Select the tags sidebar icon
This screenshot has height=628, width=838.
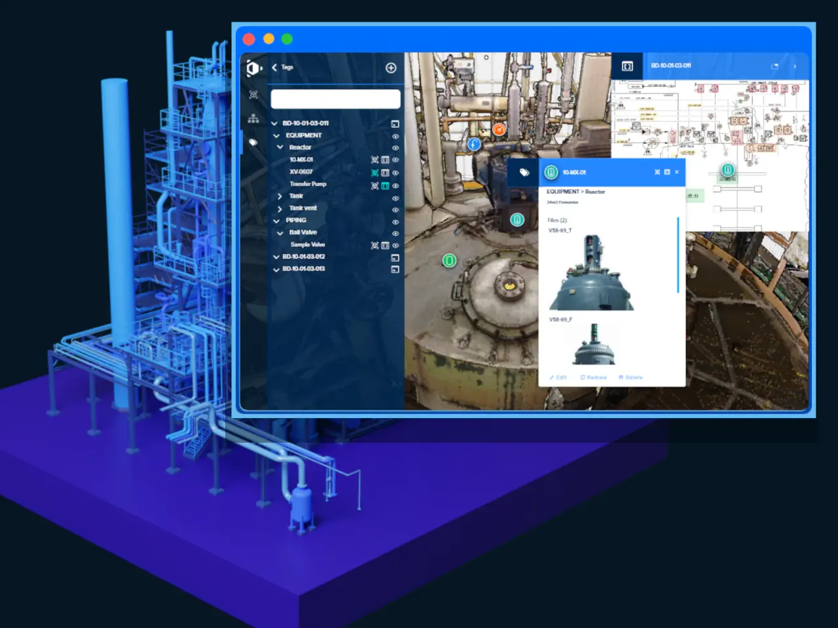click(x=253, y=142)
